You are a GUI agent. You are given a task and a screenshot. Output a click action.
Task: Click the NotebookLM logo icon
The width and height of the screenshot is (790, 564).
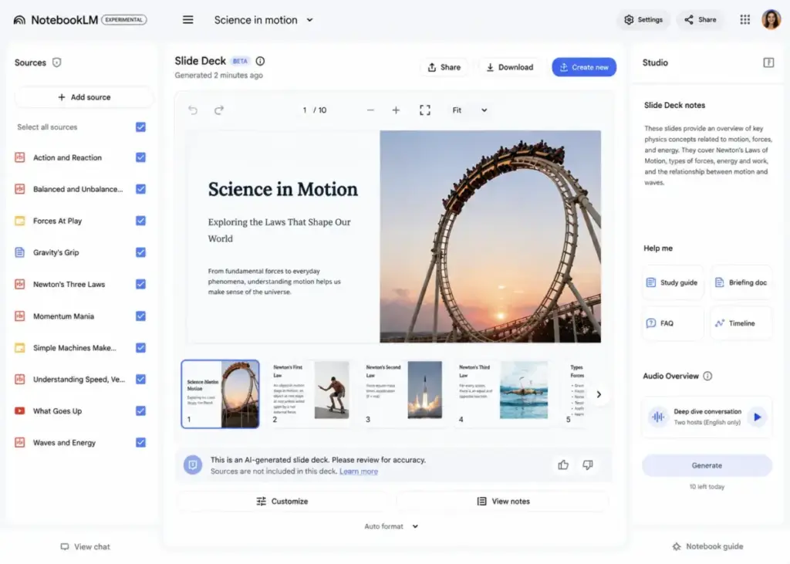point(19,19)
